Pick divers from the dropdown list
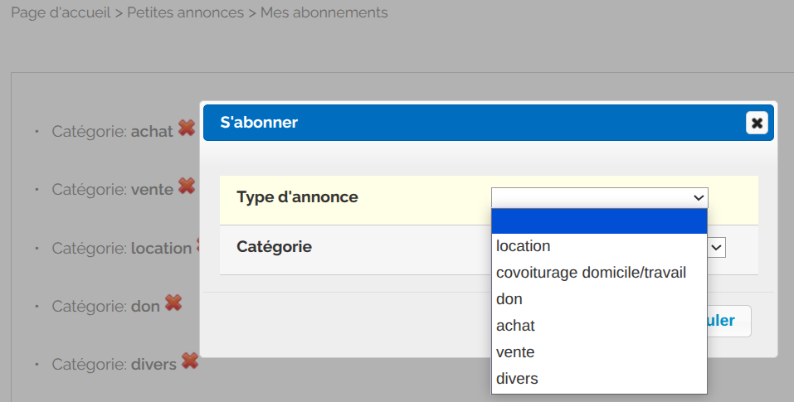794x402 pixels. [517, 379]
